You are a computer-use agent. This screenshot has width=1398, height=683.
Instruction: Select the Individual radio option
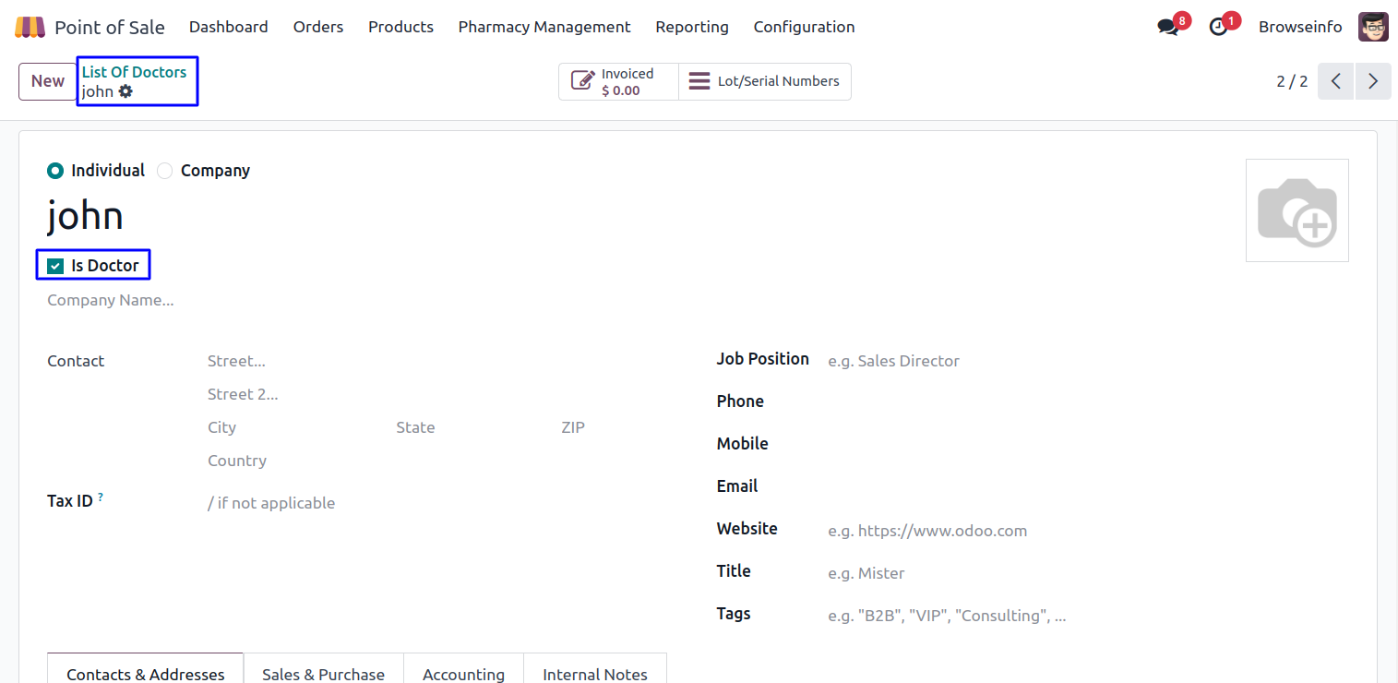tap(55, 171)
